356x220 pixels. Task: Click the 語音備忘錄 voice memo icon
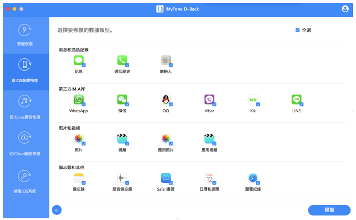(122, 178)
